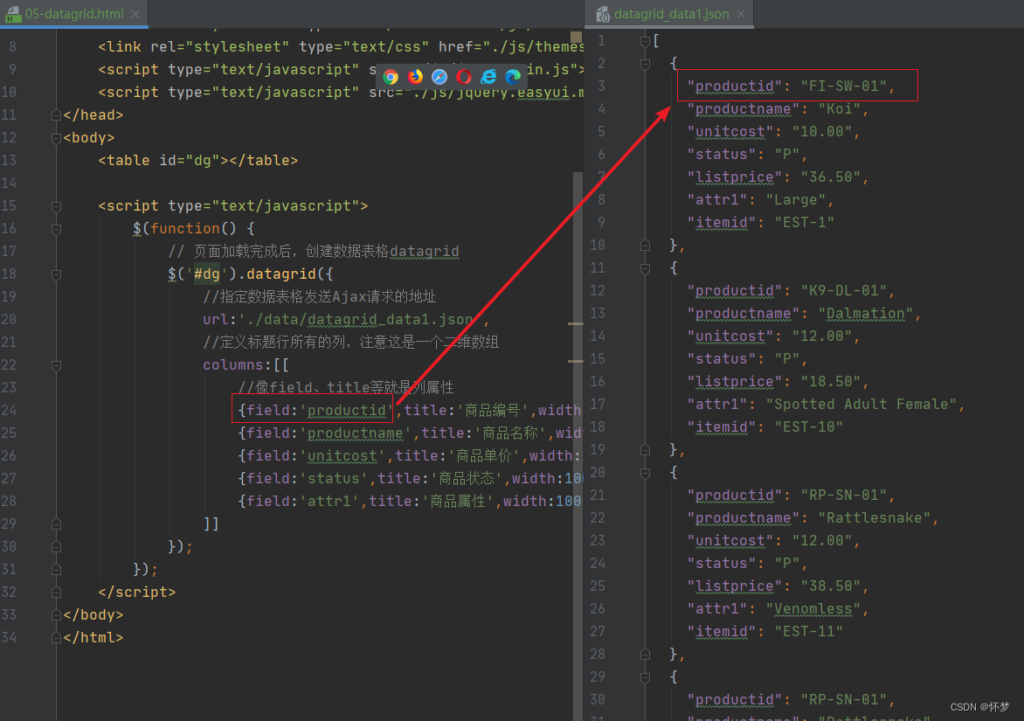Click '#dg' selector string on line 18
The image size is (1024, 721).
click(x=206, y=274)
